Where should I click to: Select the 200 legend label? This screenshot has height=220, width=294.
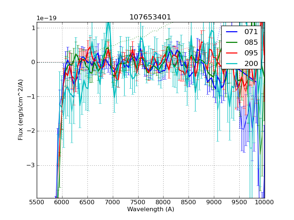251,63
